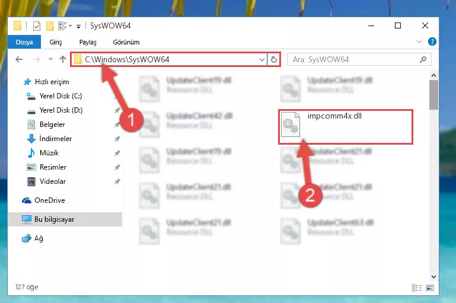This screenshot has height=303, width=456.
Task: Click the magnifier search icon
Action: (x=423, y=60)
